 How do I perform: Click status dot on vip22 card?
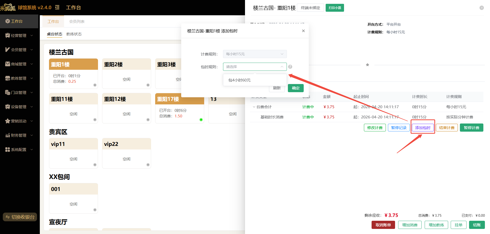click(148, 165)
